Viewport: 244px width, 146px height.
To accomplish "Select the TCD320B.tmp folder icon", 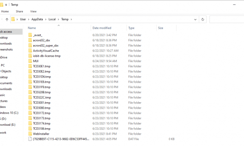I will tap(30, 92).
